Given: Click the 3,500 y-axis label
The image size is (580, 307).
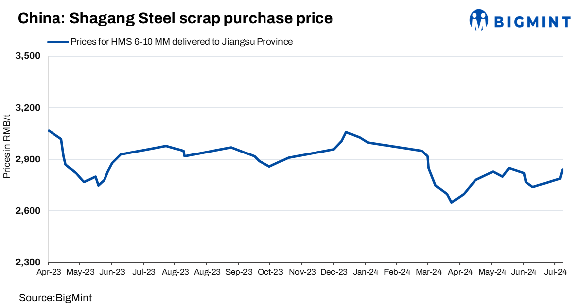Looking at the screenshot, I should pyautogui.click(x=28, y=56).
